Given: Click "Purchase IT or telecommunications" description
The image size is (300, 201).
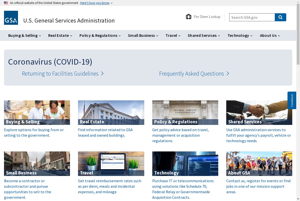Looking at the screenshot, I should (x=183, y=189).
